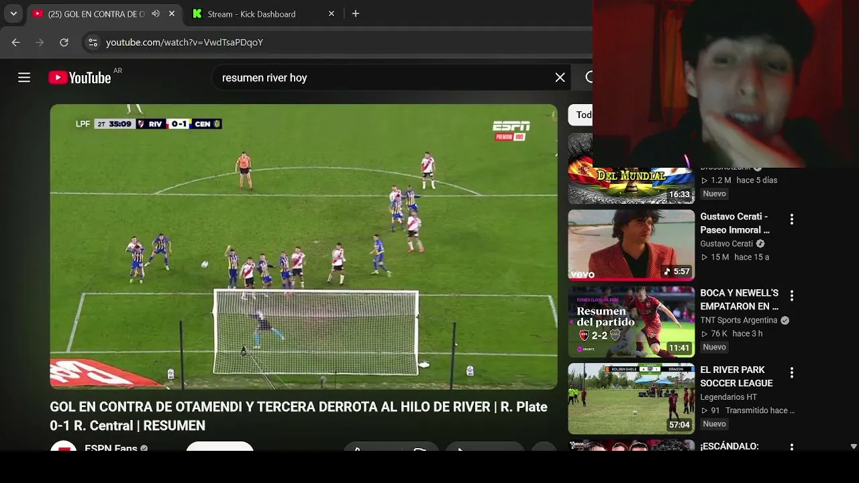Click the '91 Transmitido hace' stream info

pos(748,411)
